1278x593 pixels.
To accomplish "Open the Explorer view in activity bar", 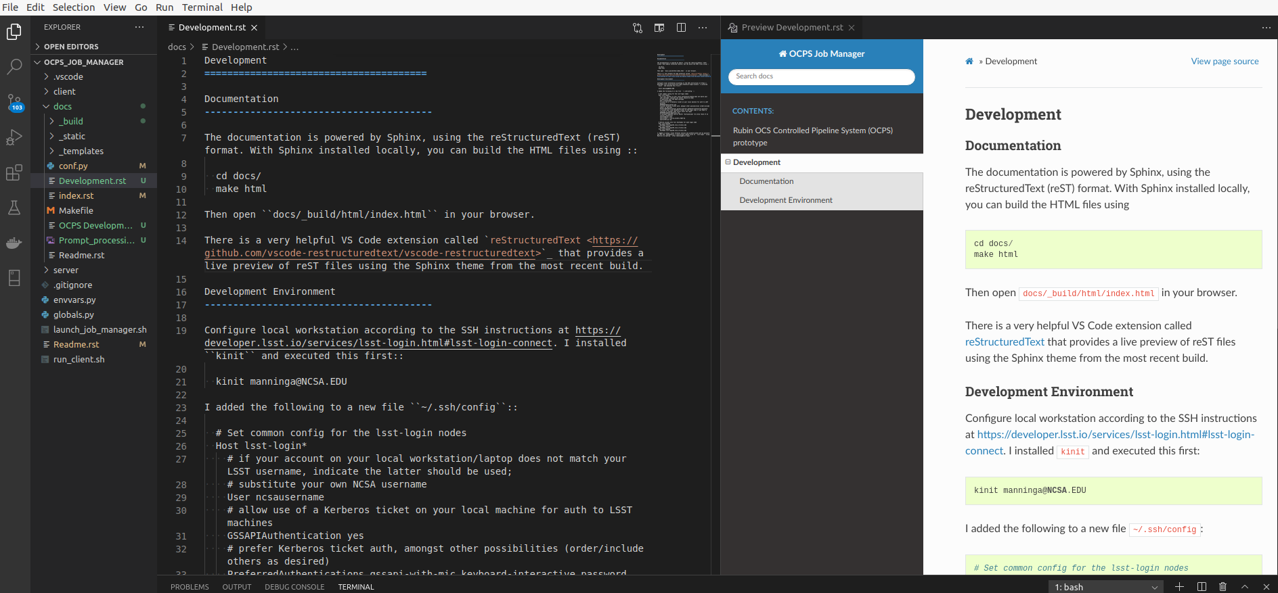I will [14, 32].
